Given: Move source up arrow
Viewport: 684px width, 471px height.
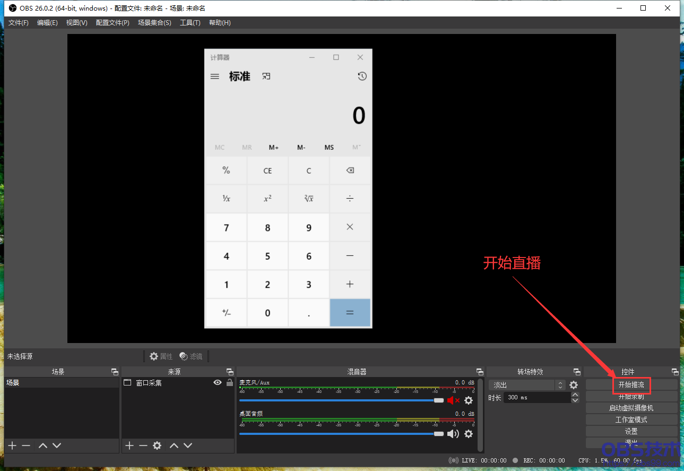Looking at the screenshot, I should (x=174, y=446).
